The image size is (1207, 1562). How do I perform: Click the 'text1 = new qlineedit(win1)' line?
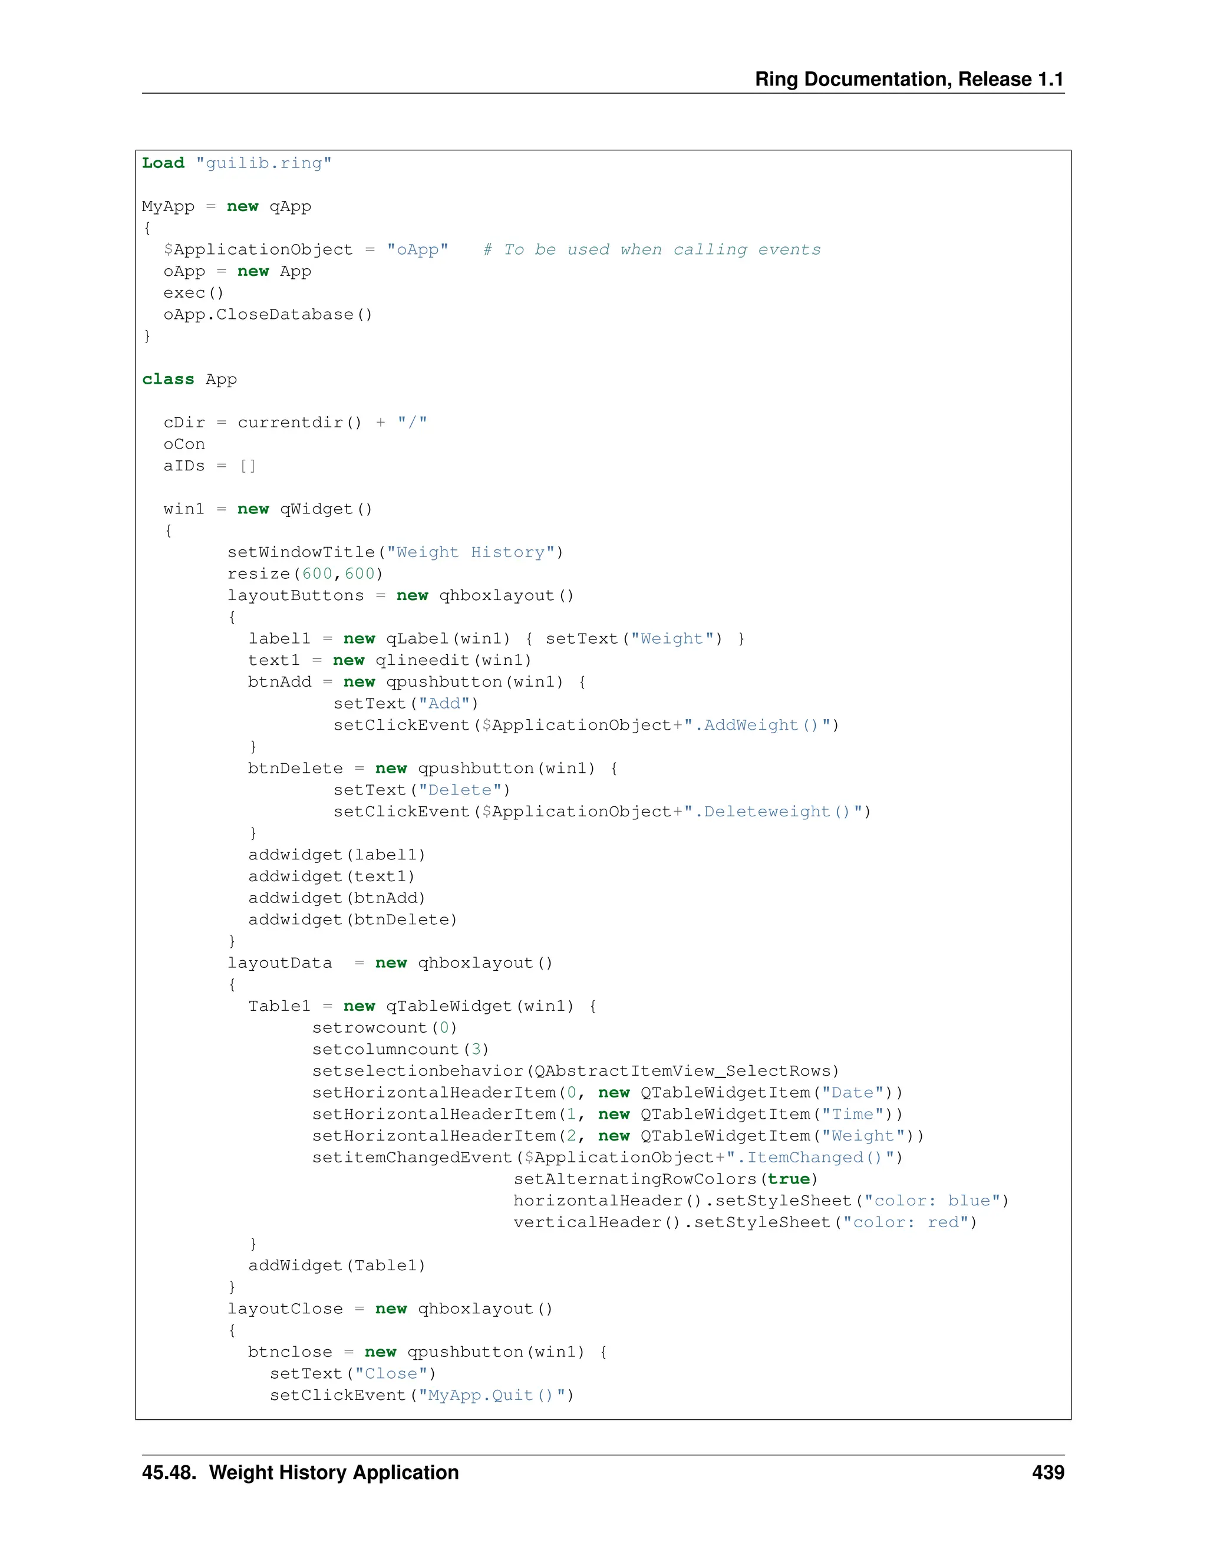pyautogui.click(x=390, y=660)
